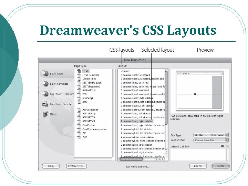248x186 pixels.
Task: Select the 'XSLT (Fragment)' page type text
Action: click(x=91, y=86)
